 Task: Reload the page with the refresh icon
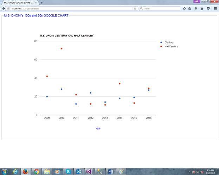(x=135, y=8)
